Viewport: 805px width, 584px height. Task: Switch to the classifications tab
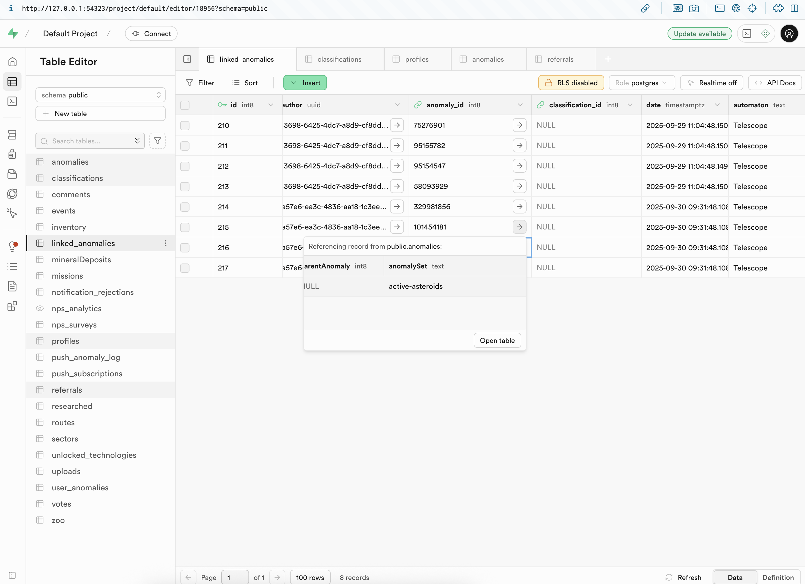point(339,59)
